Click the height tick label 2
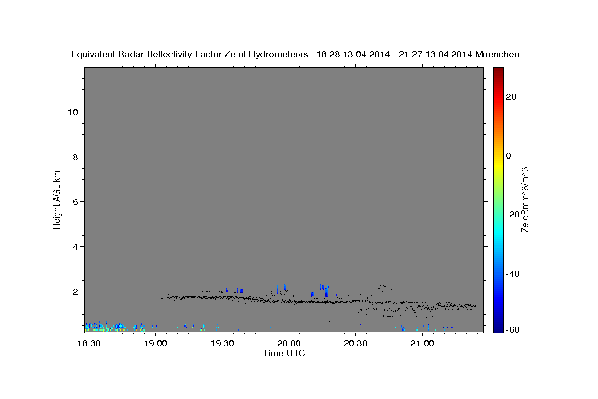 coord(76,292)
